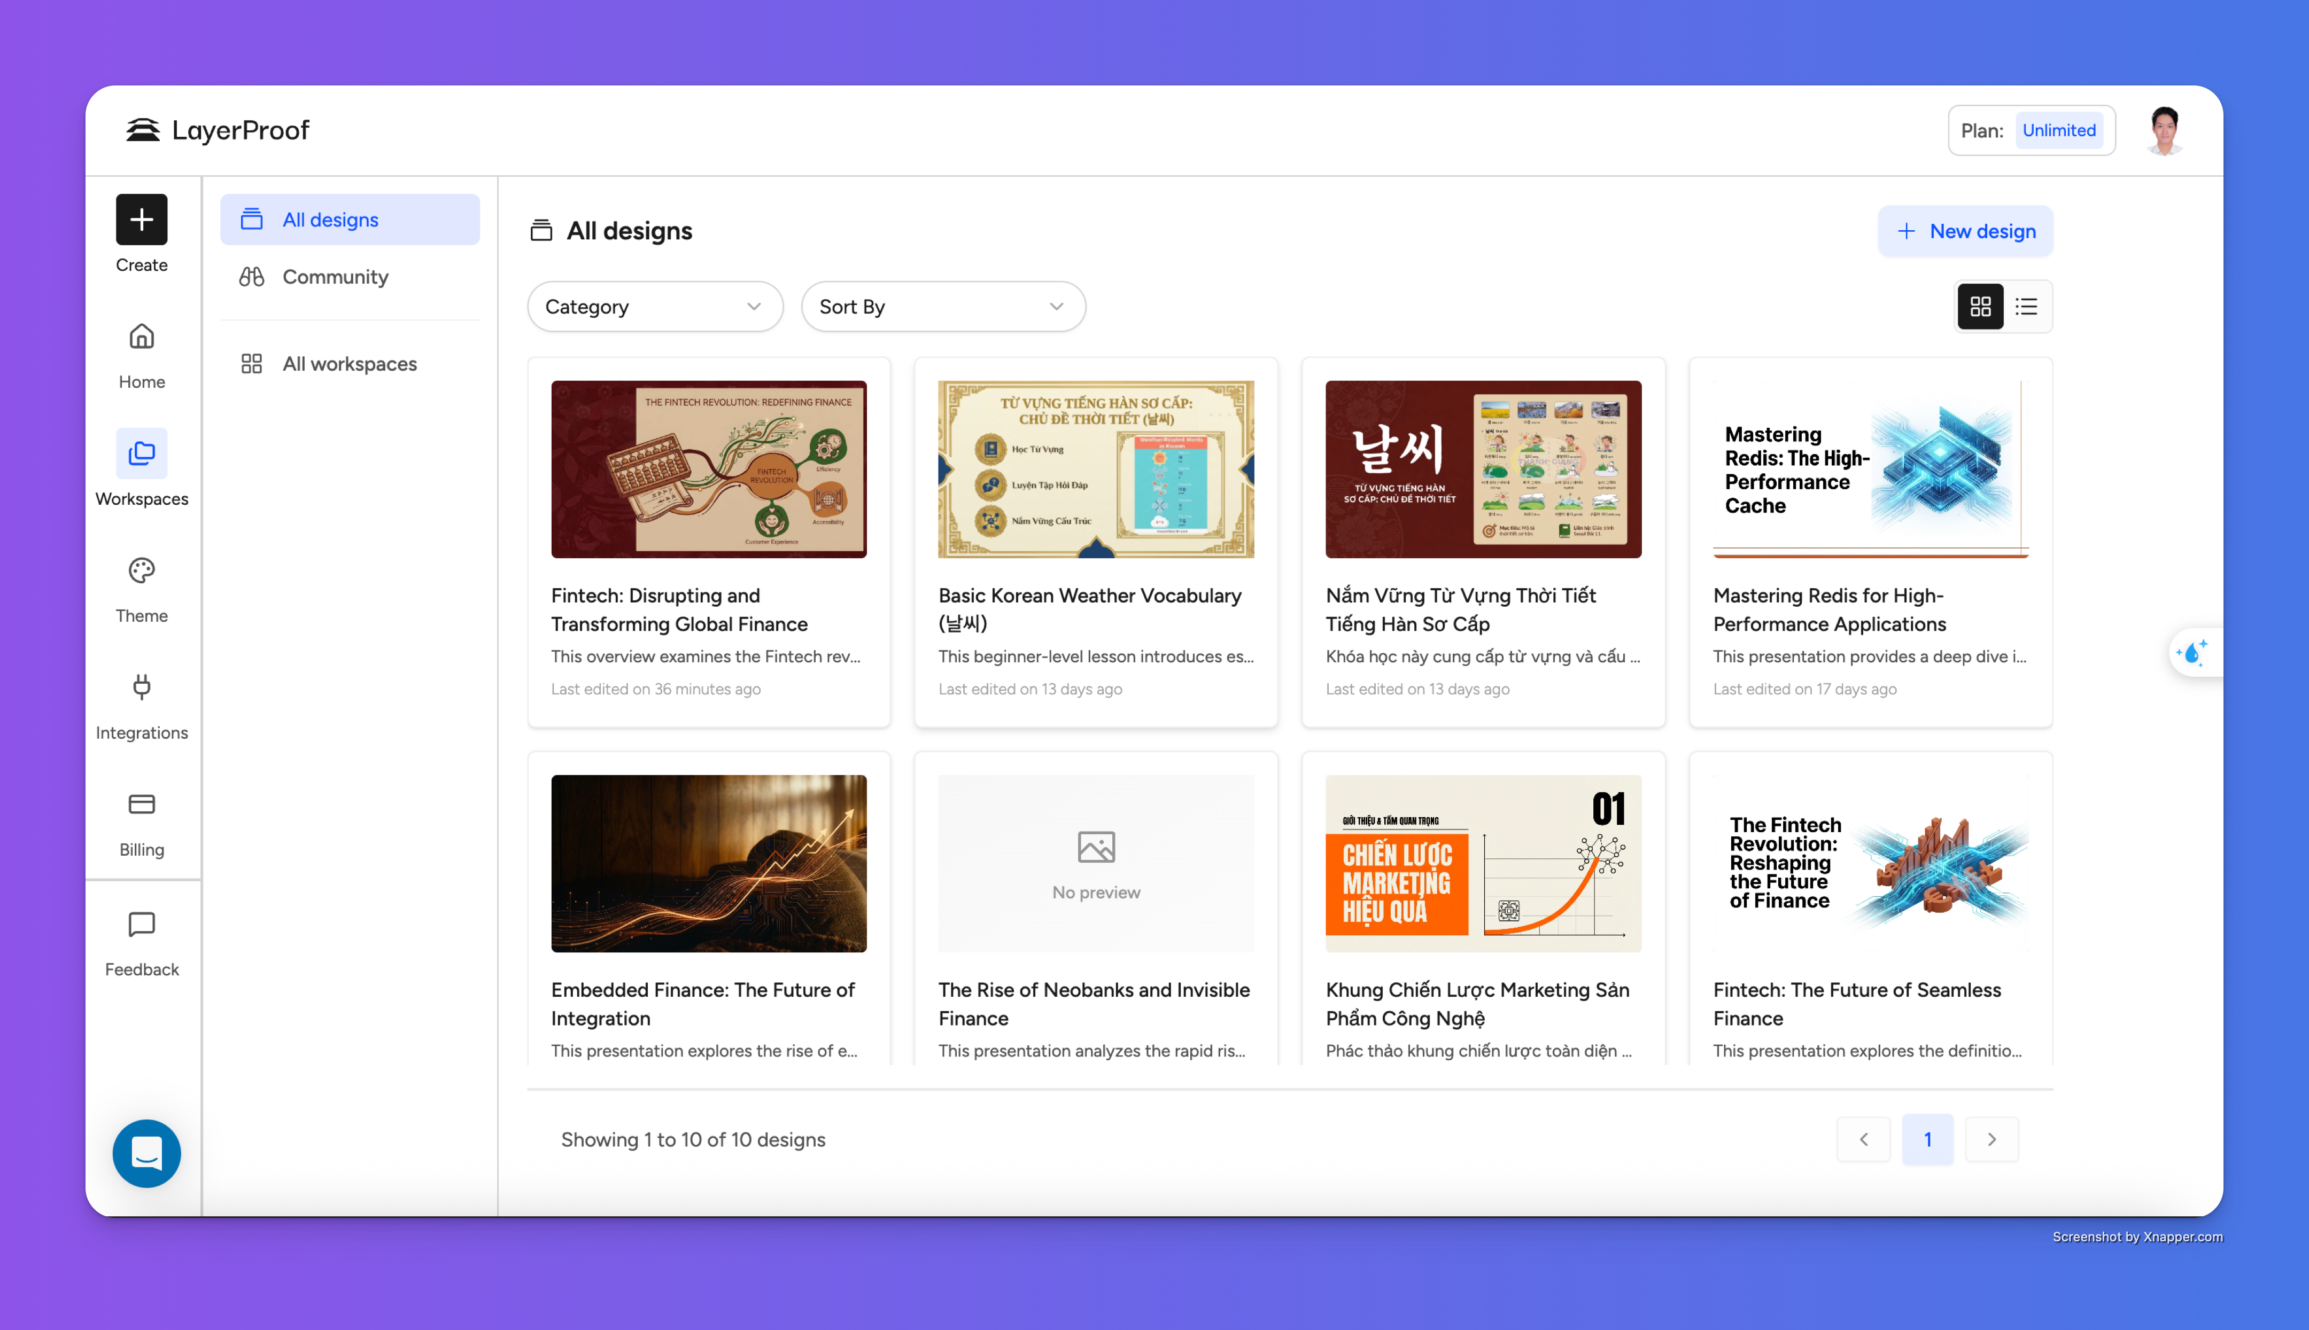Open the Mastering Redis presentation thumbnail
This screenshot has height=1330, width=2309.
coord(1870,470)
